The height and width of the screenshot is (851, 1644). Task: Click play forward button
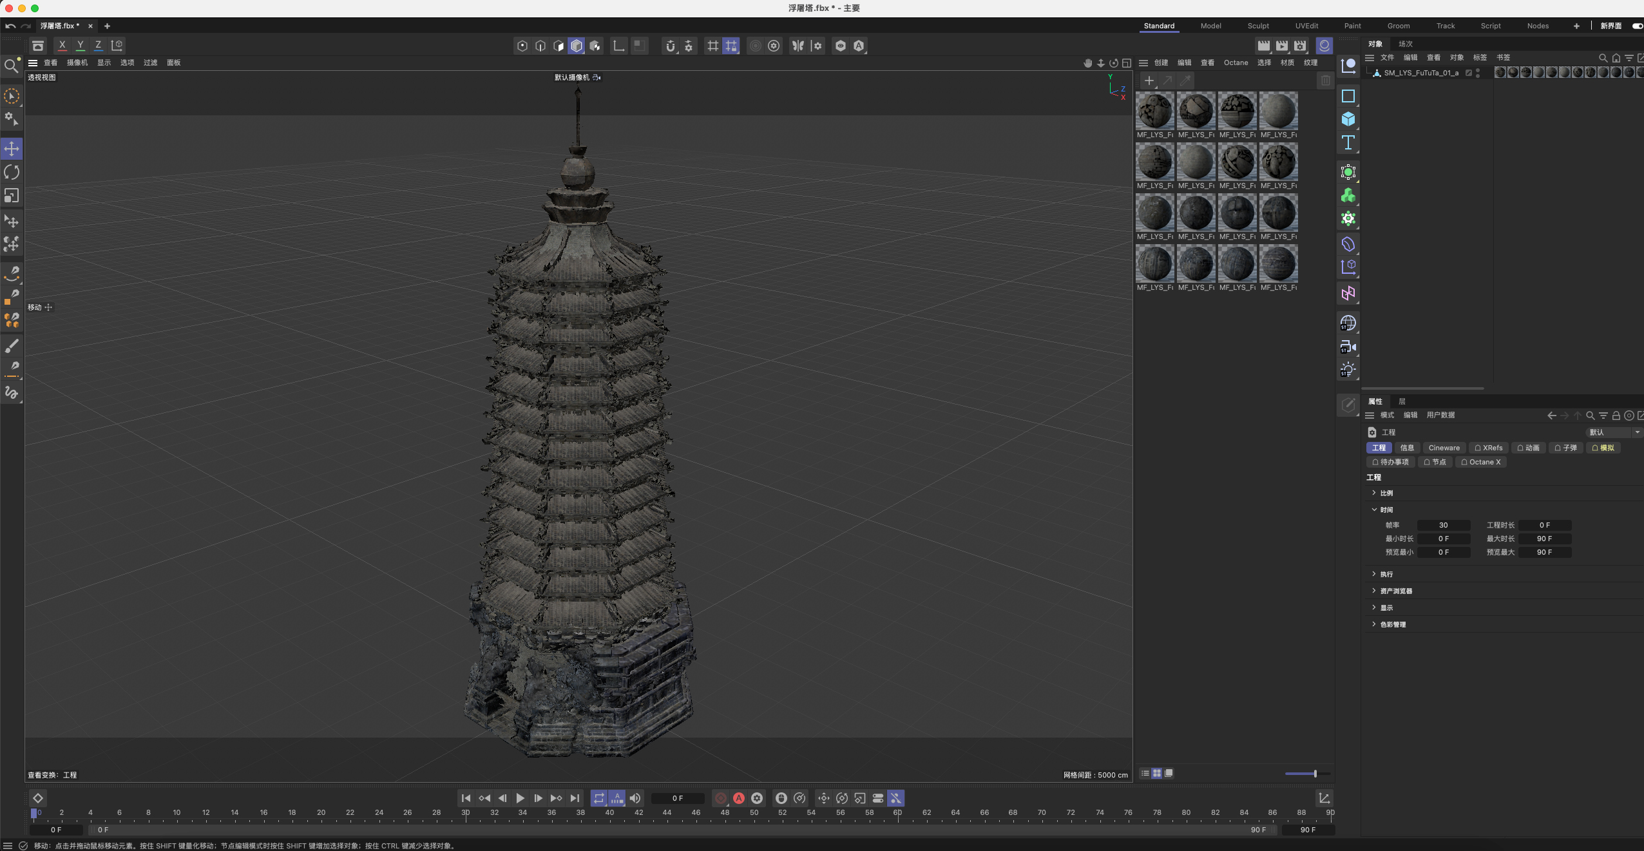[x=521, y=798]
